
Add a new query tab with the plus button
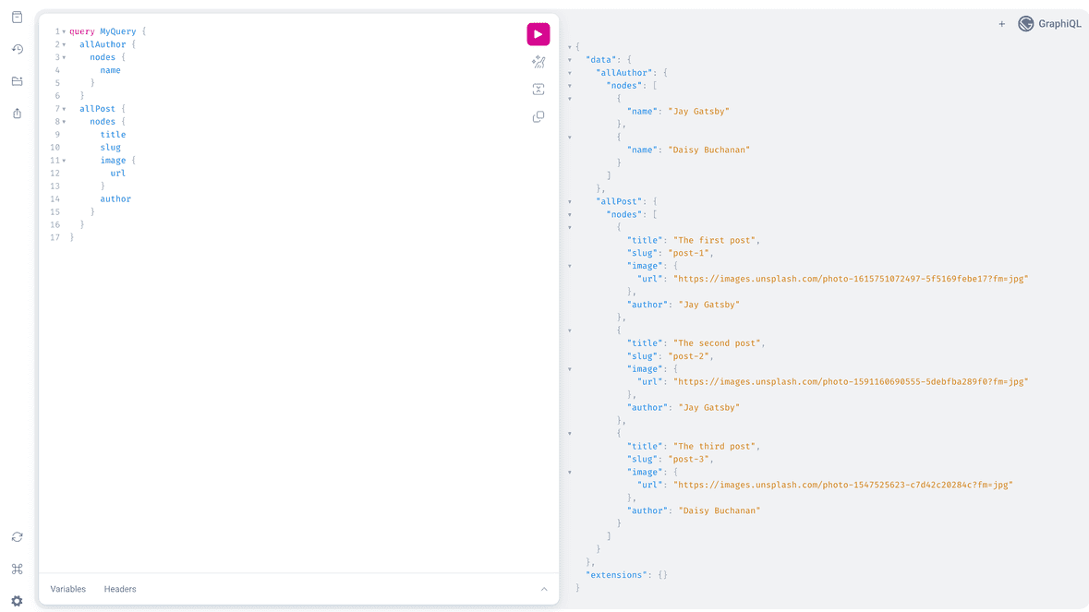[1001, 24]
